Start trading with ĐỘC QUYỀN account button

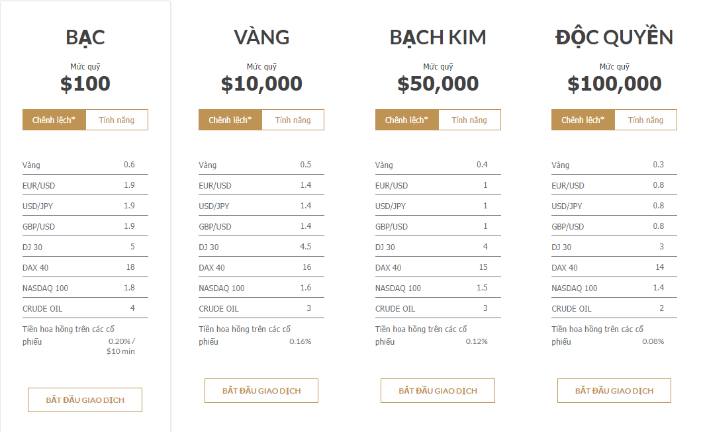click(614, 391)
